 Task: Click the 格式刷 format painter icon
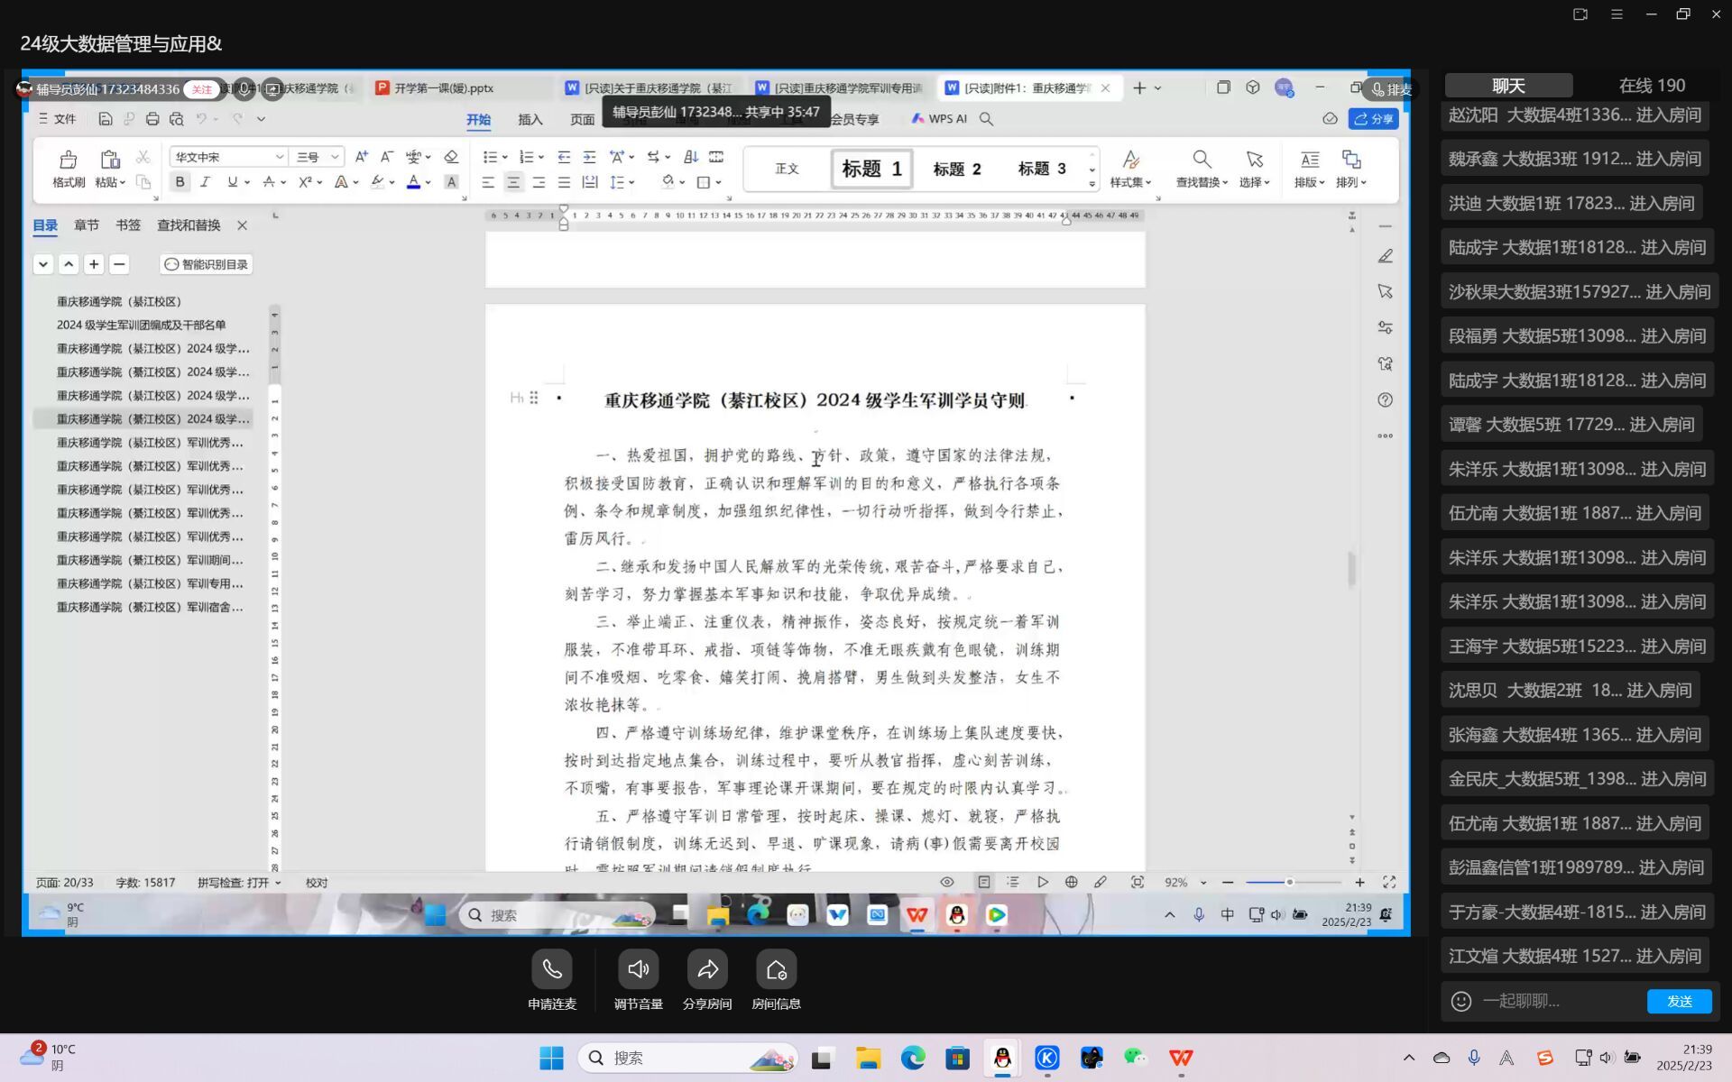(x=68, y=160)
